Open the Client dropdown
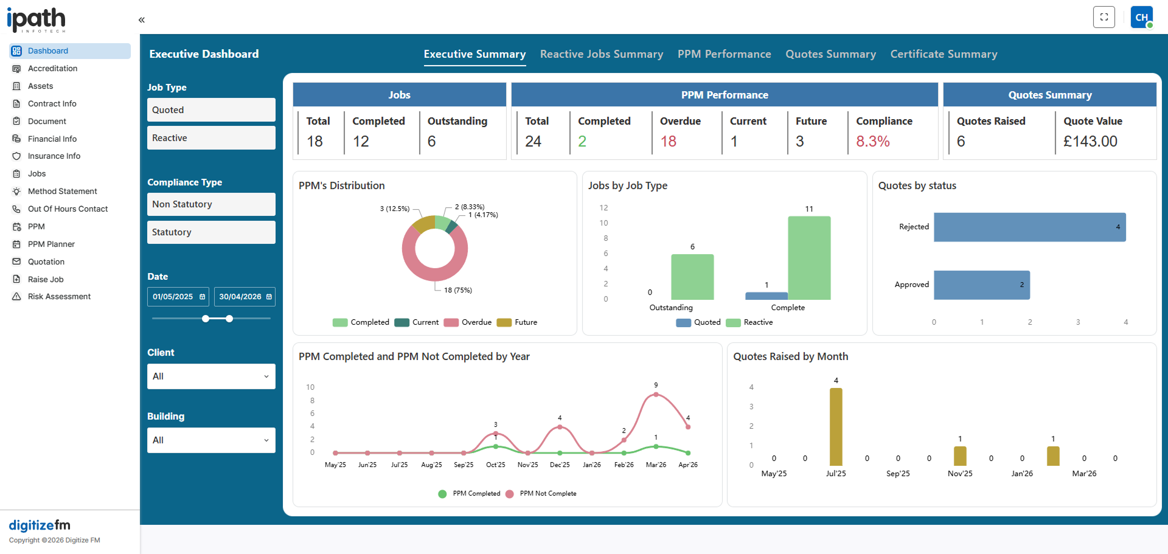The height and width of the screenshot is (554, 1168). point(211,376)
